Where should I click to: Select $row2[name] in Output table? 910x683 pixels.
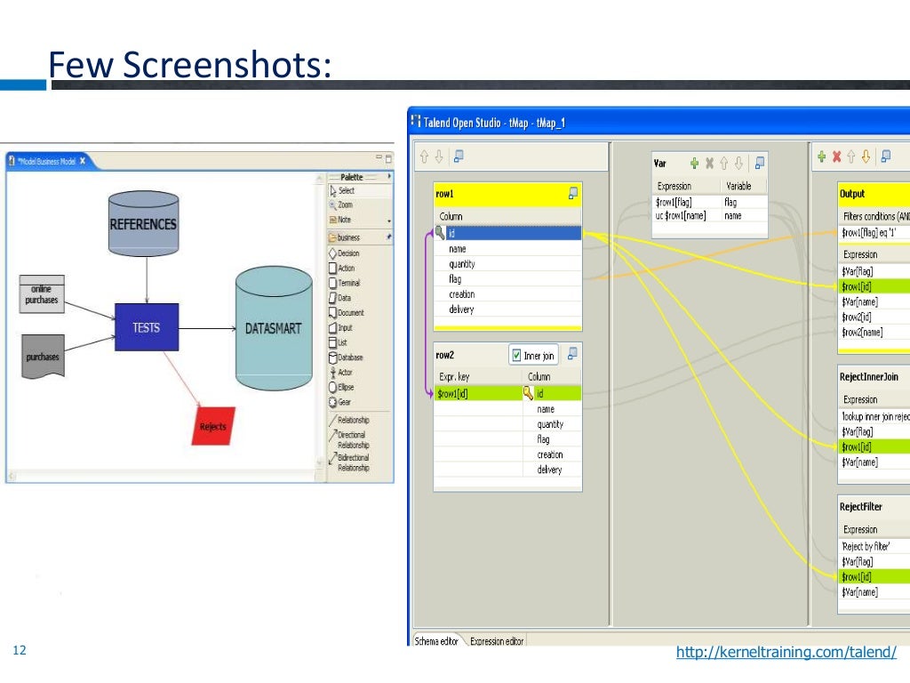tap(874, 333)
